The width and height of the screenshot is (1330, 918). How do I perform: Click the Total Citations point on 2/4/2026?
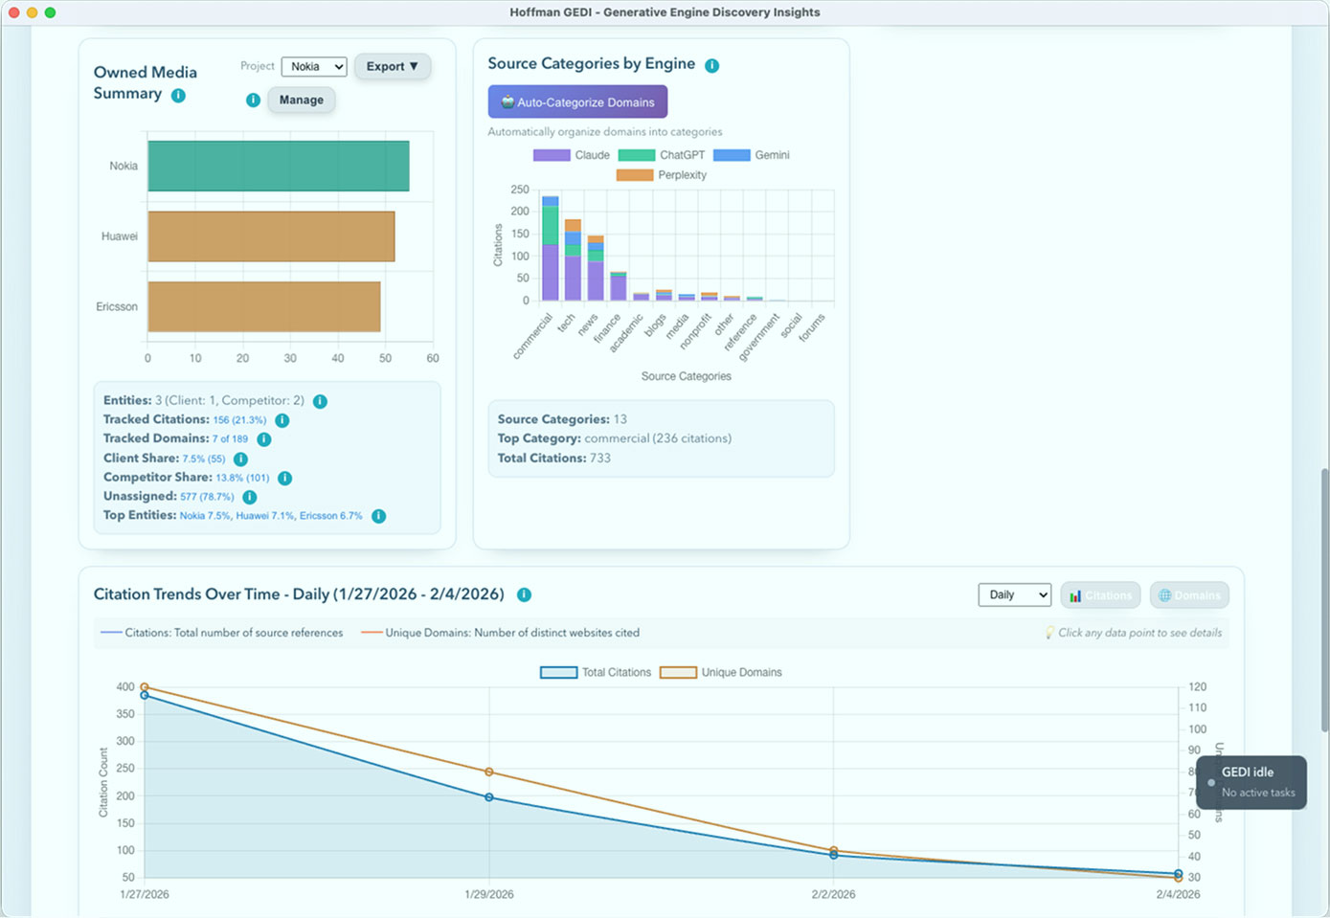coord(1178,873)
